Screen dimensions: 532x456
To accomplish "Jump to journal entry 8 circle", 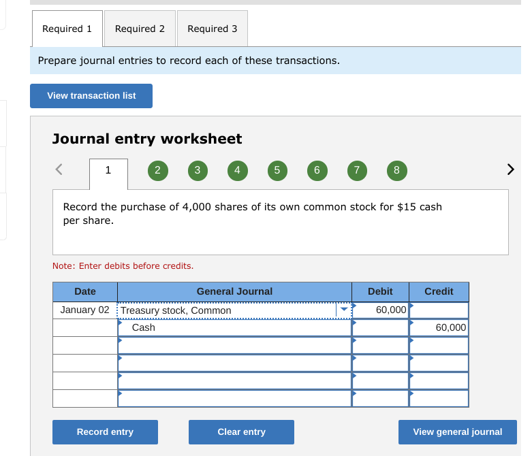I will 397,171.
